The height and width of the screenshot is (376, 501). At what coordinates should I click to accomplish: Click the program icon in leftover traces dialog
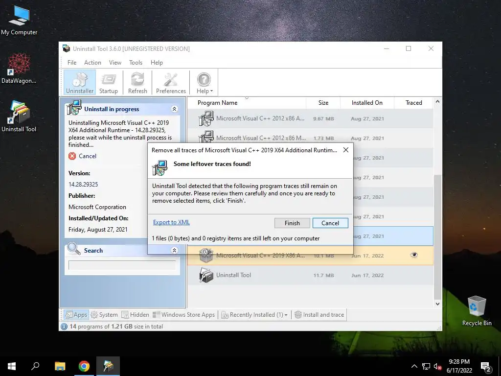159,167
